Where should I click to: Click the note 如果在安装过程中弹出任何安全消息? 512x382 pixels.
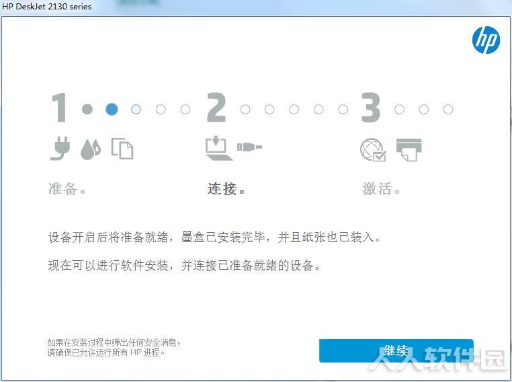114,342
